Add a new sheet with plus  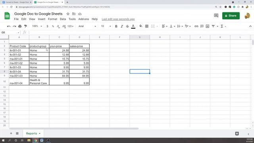tap(11, 133)
